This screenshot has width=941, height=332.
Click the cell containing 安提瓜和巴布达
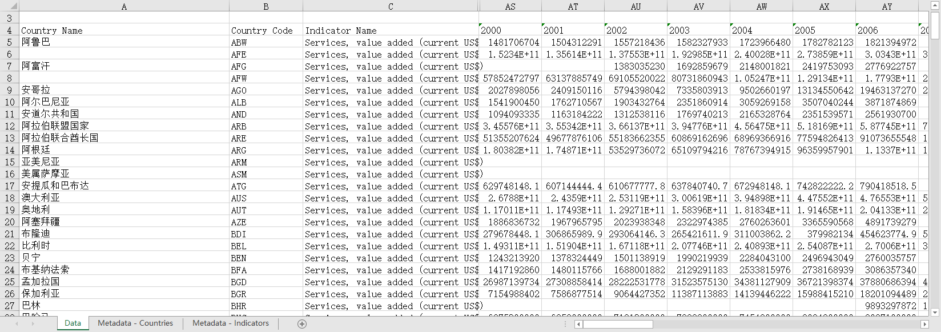(124, 186)
